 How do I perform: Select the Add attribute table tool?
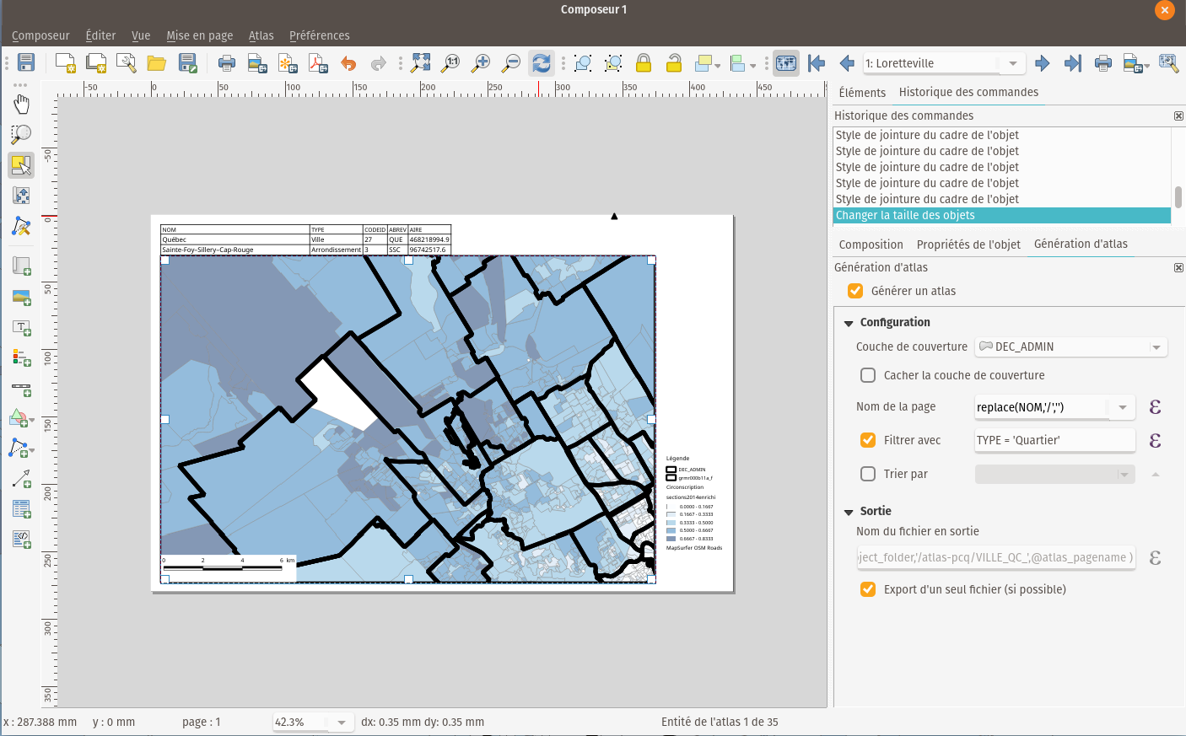click(20, 508)
